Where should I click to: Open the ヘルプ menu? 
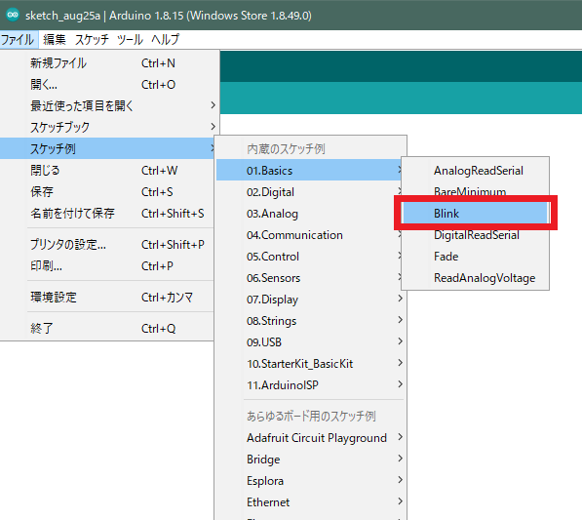[166, 39]
